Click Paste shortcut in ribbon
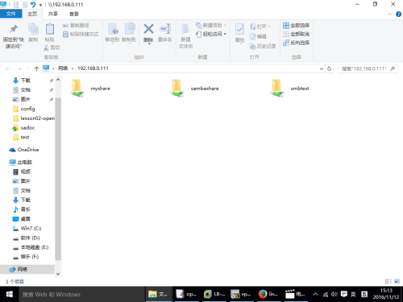 coord(81,34)
